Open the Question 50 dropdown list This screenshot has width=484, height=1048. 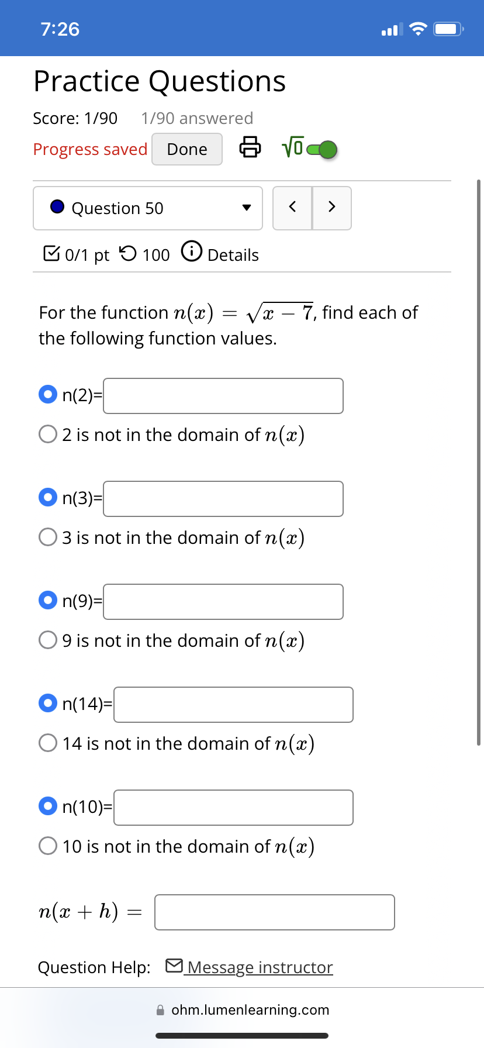tap(147, 208)
